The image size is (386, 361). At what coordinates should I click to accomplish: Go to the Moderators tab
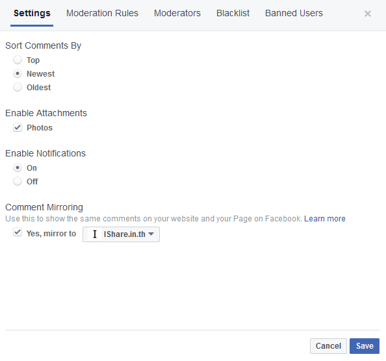tap(177, 13)
